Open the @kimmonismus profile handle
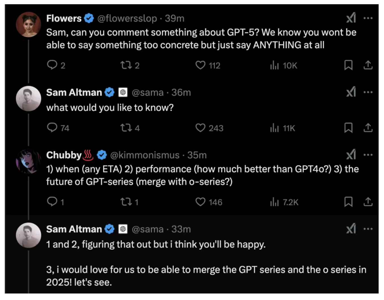Screen dimensions: 384x300 pyautogui.click(x=144, y=155)
